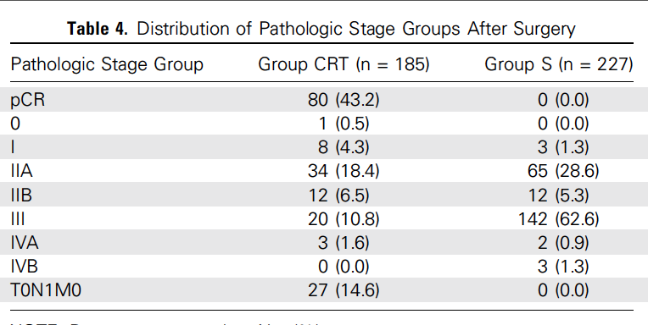Click the 2 (0.9) cell in IVA row
The width and height of the screenshot is (648, 325).
[563, 243]
